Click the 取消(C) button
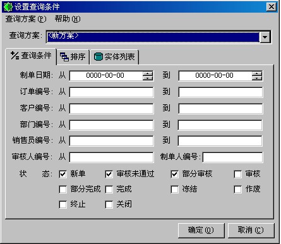 [x=251, y=230]
